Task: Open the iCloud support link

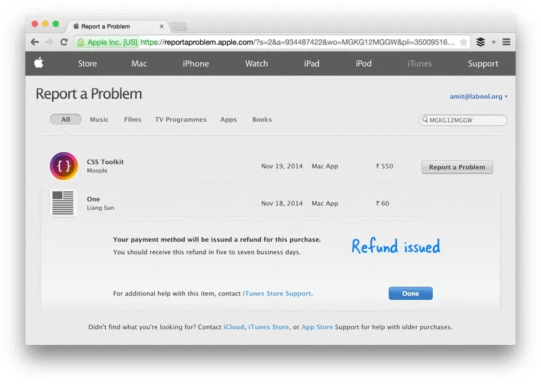Action: pos(233,327)
